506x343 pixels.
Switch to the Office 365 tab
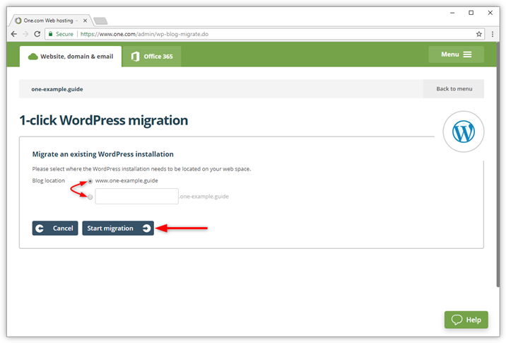[x=152, y=57]
